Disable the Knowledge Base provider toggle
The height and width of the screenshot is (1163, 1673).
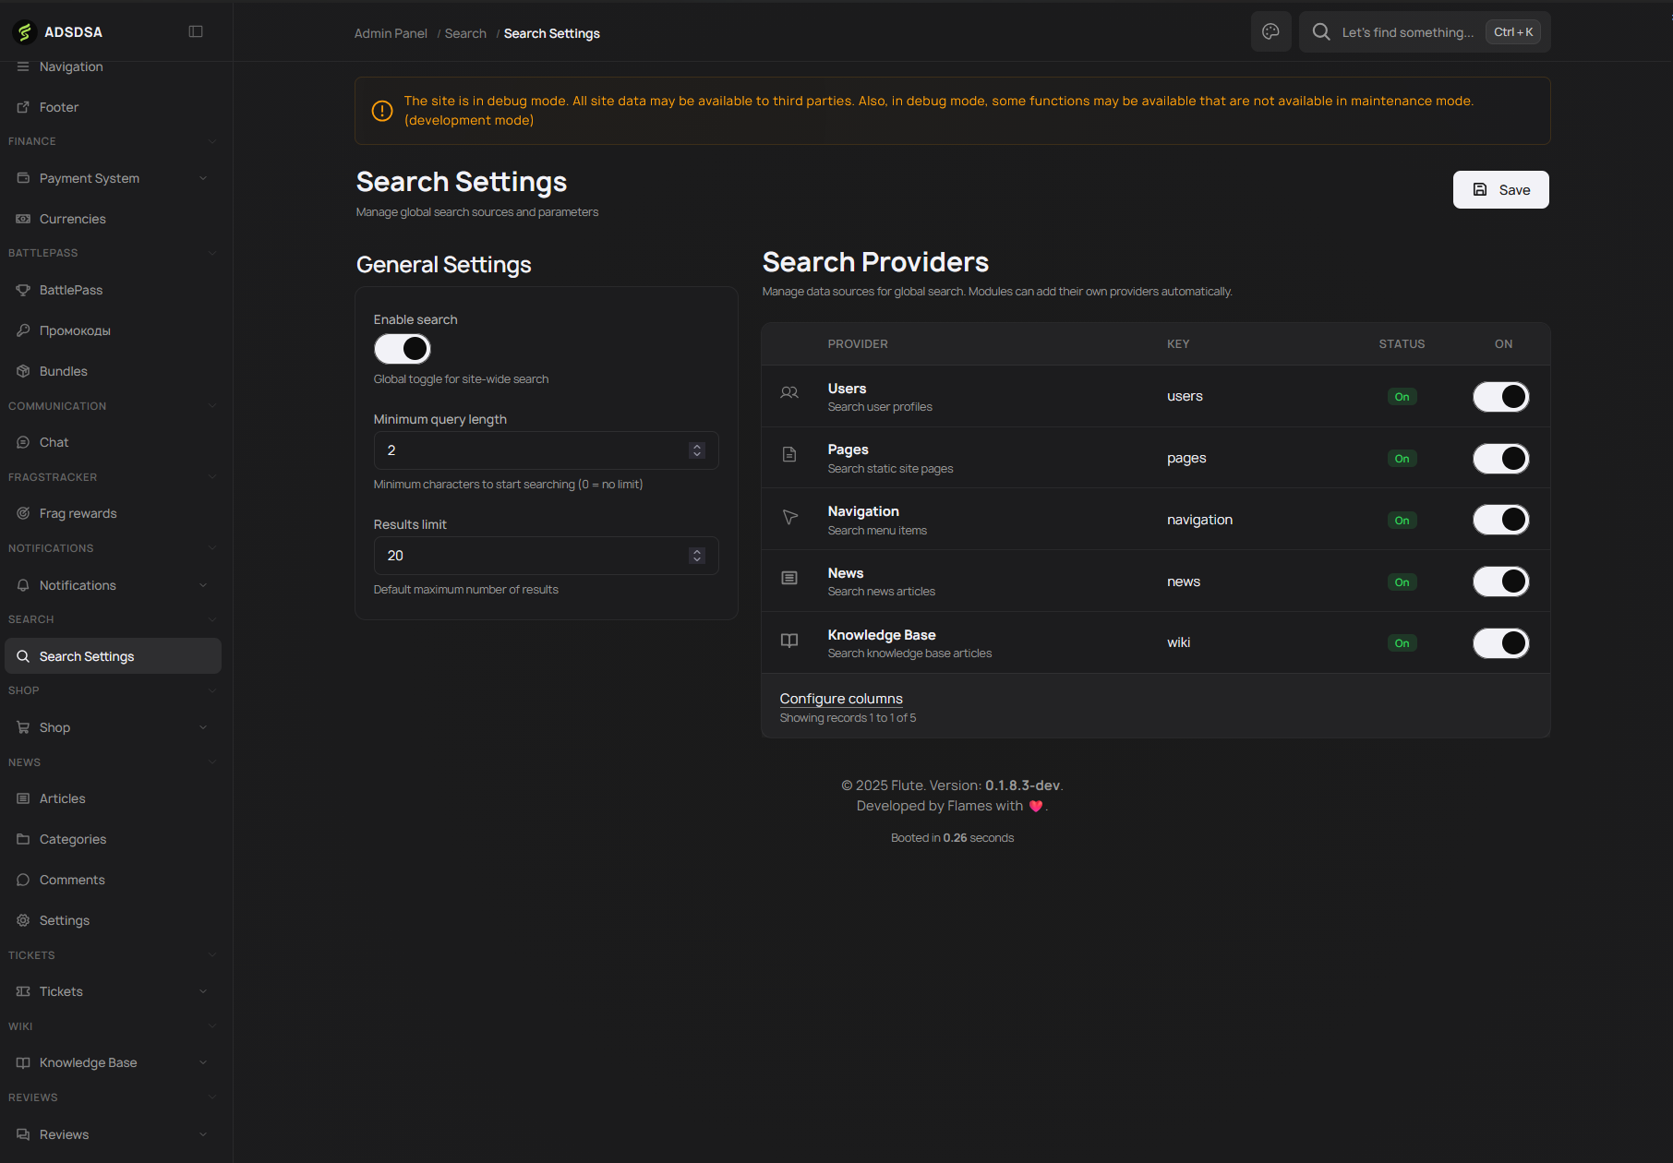pos(1500,642)
